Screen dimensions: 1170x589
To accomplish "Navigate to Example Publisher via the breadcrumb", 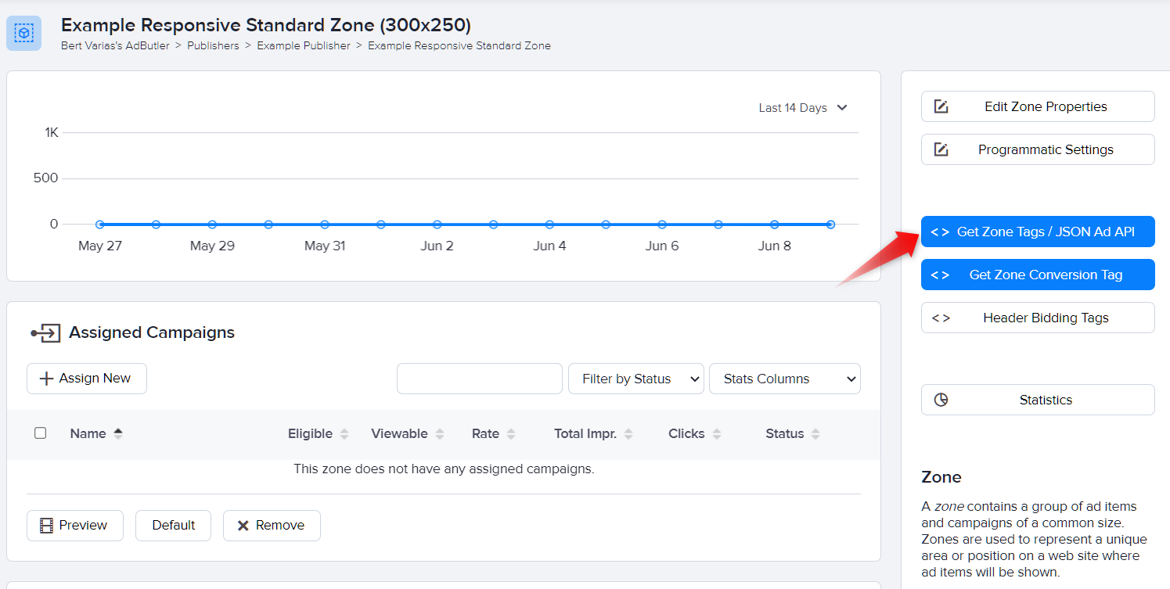I will (304, 45).
